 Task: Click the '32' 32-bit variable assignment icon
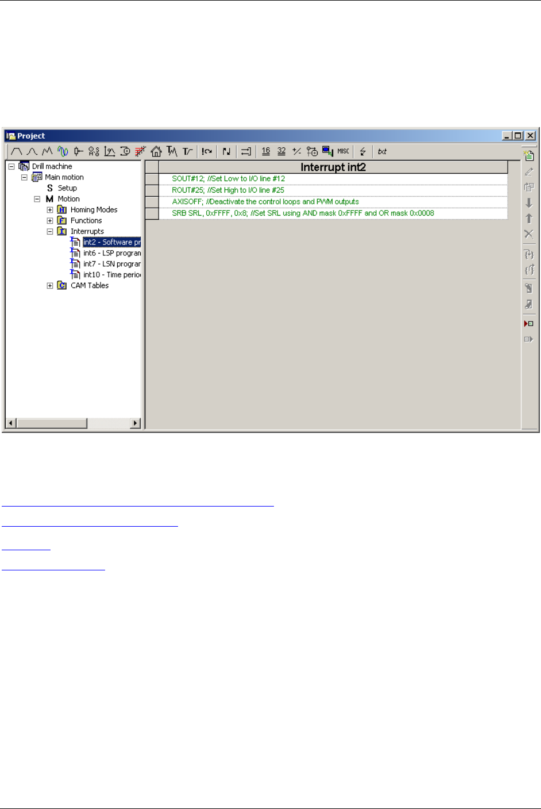(281, 151)
